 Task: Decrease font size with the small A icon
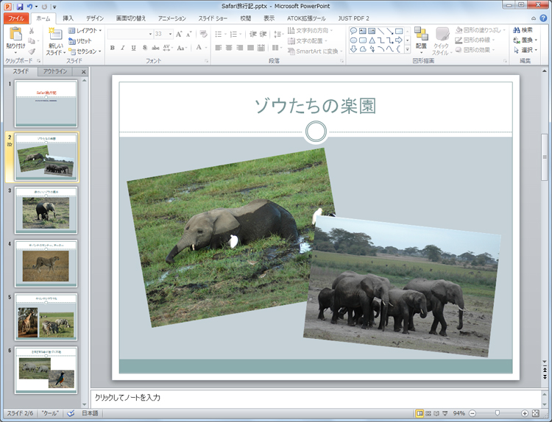coord(189,34)
